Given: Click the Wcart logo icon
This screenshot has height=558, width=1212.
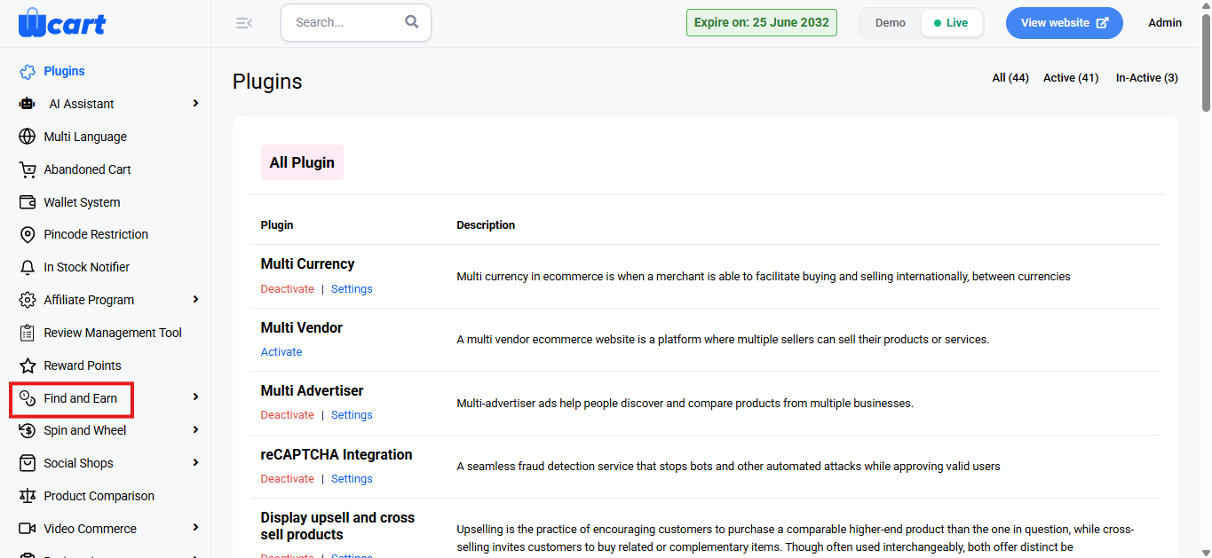Looking at the screenshot, I should [62, 22].
